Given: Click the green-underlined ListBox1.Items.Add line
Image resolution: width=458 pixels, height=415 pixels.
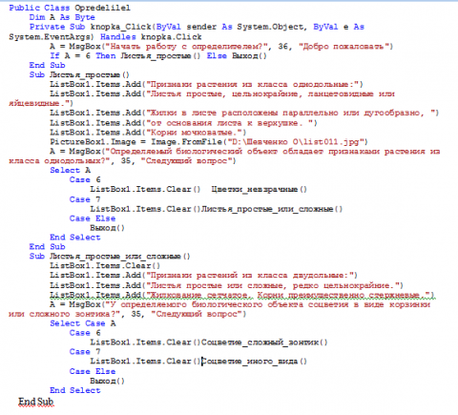Looking at the screenshot, I should pyautogui.click(x=242, y=295).
